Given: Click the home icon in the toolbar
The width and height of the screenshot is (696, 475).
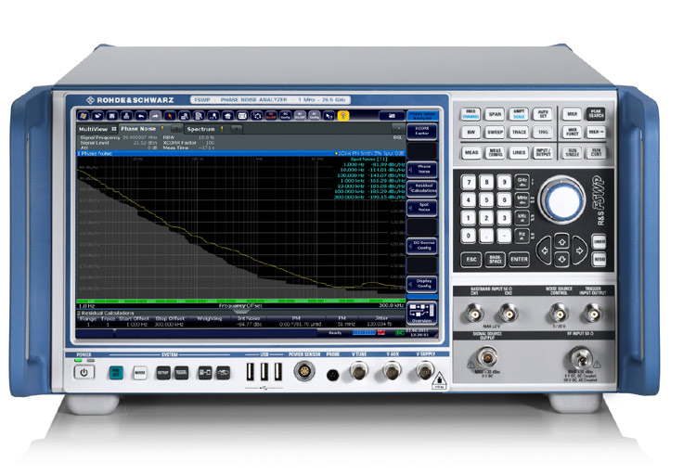Looking at the screenshot, I should tap(227, 116).
